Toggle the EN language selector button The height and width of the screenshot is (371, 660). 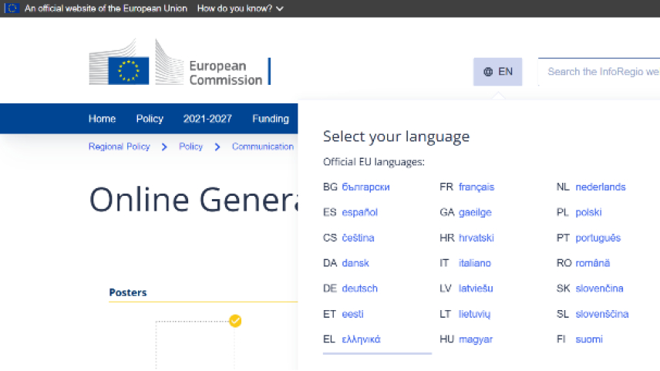[497, 72]
